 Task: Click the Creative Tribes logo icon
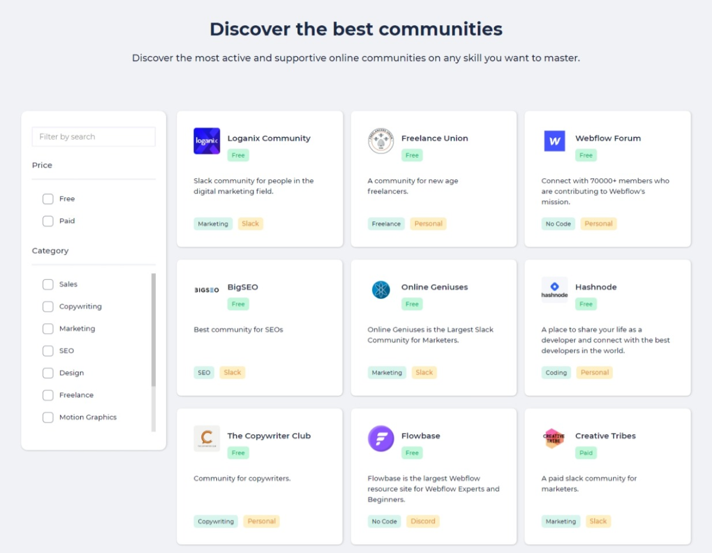point(554,438)
